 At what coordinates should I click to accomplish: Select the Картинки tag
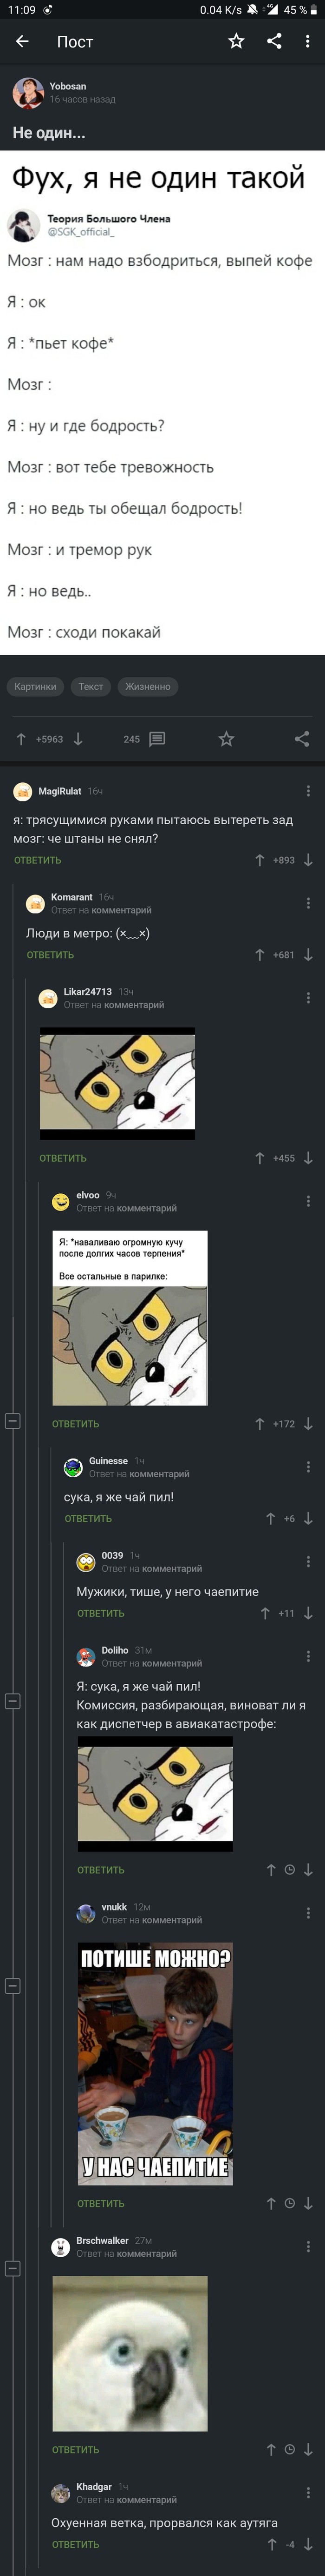click(x=35, y=687)
